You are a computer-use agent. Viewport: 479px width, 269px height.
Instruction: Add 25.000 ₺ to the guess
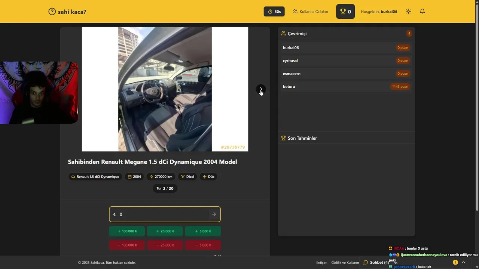click(165, 231)
